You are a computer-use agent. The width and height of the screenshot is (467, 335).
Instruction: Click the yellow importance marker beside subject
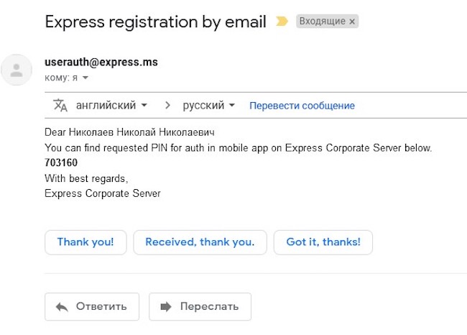(282, 22)
